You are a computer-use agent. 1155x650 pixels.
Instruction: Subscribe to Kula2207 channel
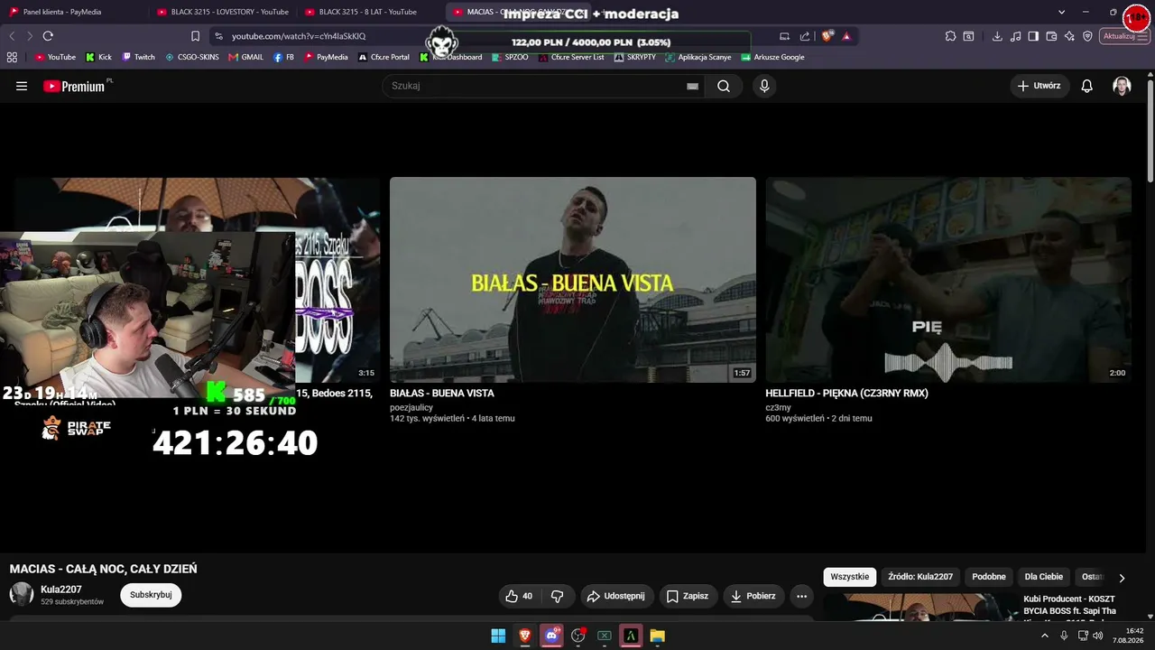tap(151, 595)
